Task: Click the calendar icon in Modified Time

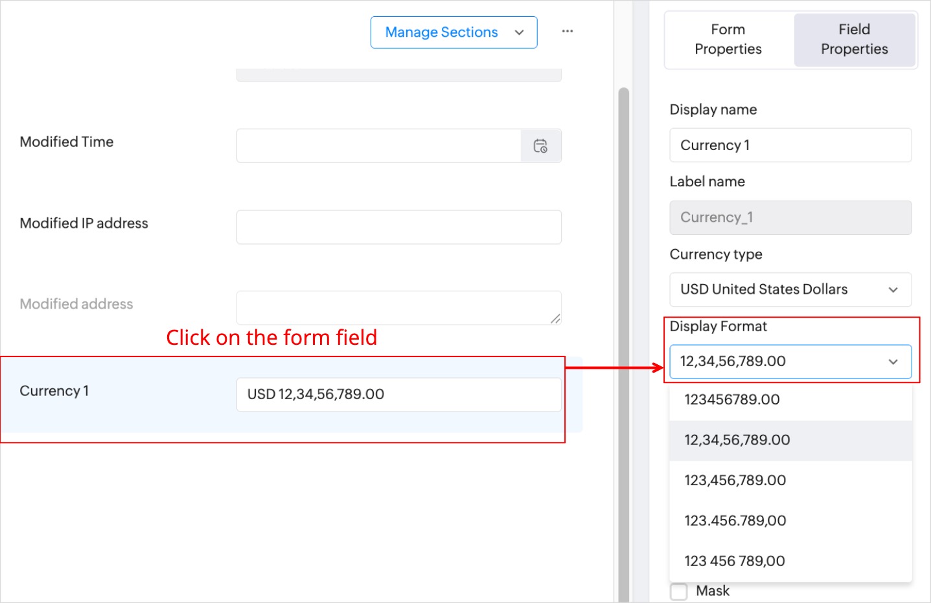Action: 540,146
